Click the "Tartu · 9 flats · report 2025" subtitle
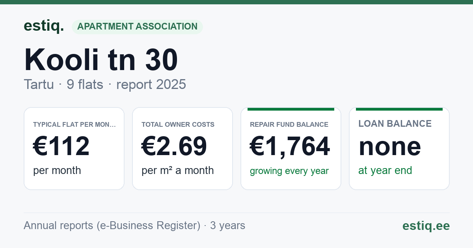The image size is (473, 248). [x=105, y=85]
